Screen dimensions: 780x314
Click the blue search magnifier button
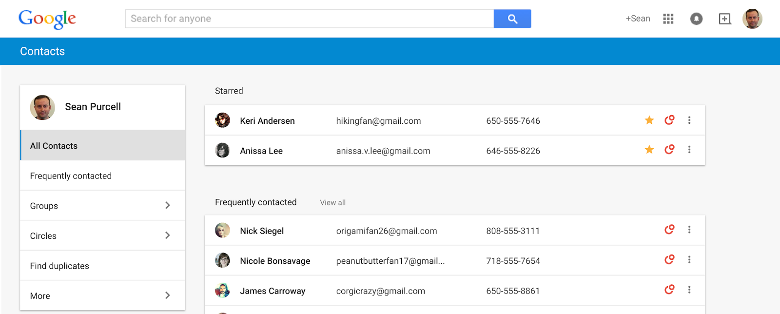(x=512, y=19)
